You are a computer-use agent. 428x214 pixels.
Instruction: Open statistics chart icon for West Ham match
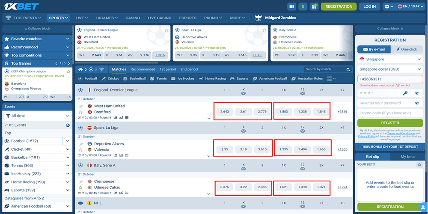(x=116, y=118)
